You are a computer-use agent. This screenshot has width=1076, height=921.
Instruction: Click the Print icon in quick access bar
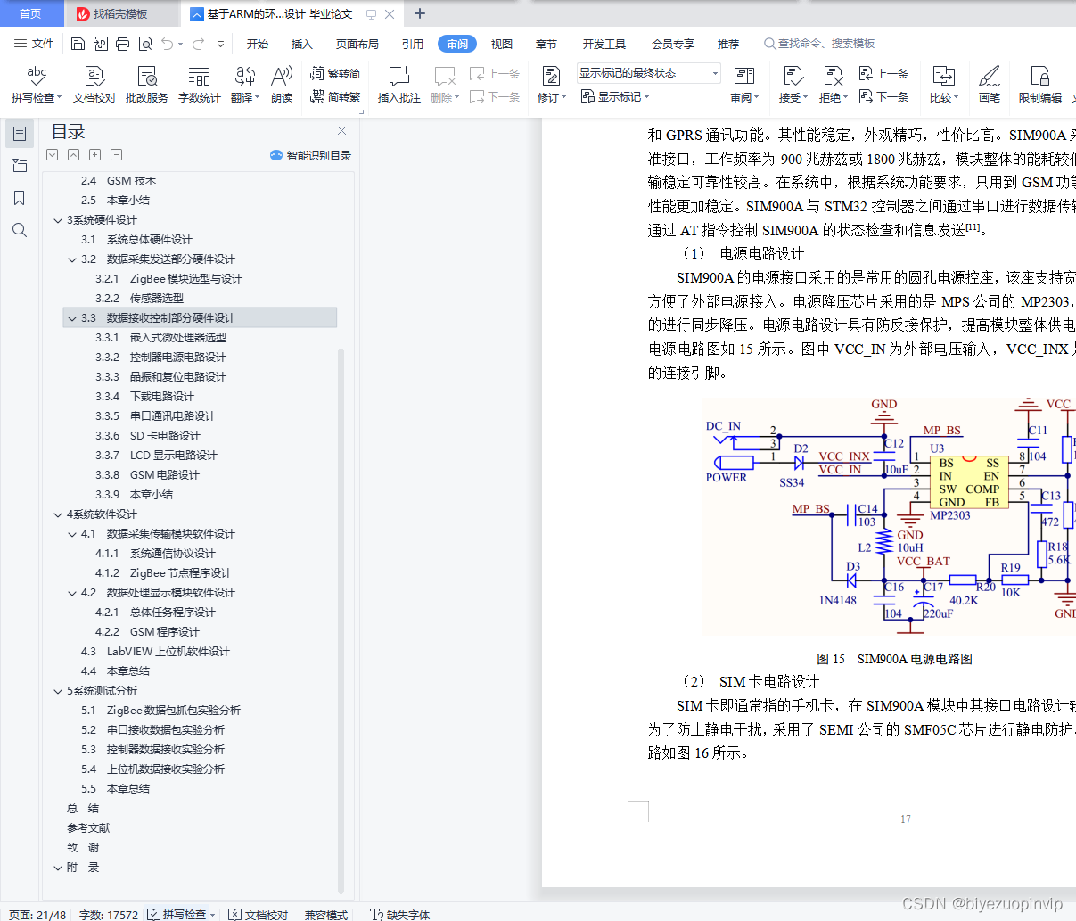click(122, 44)
